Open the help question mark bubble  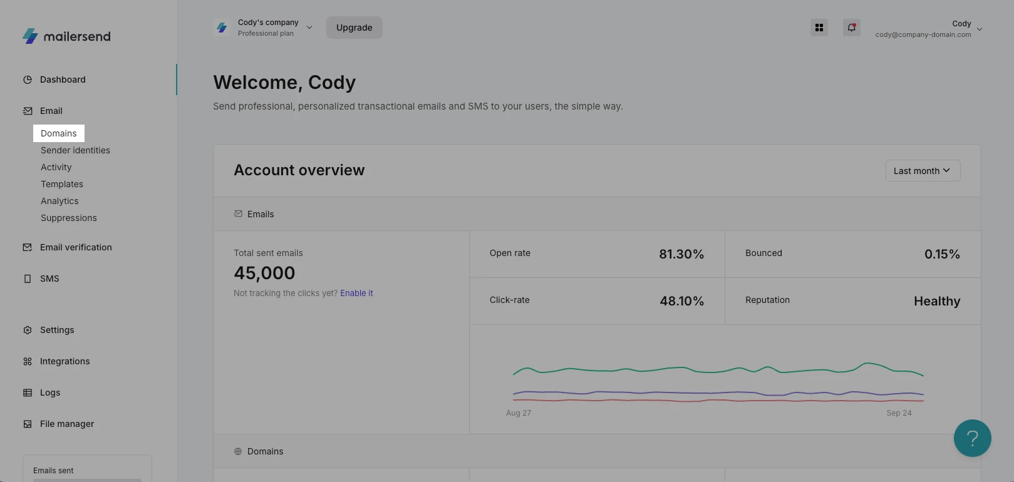click(x=972, y=438)
